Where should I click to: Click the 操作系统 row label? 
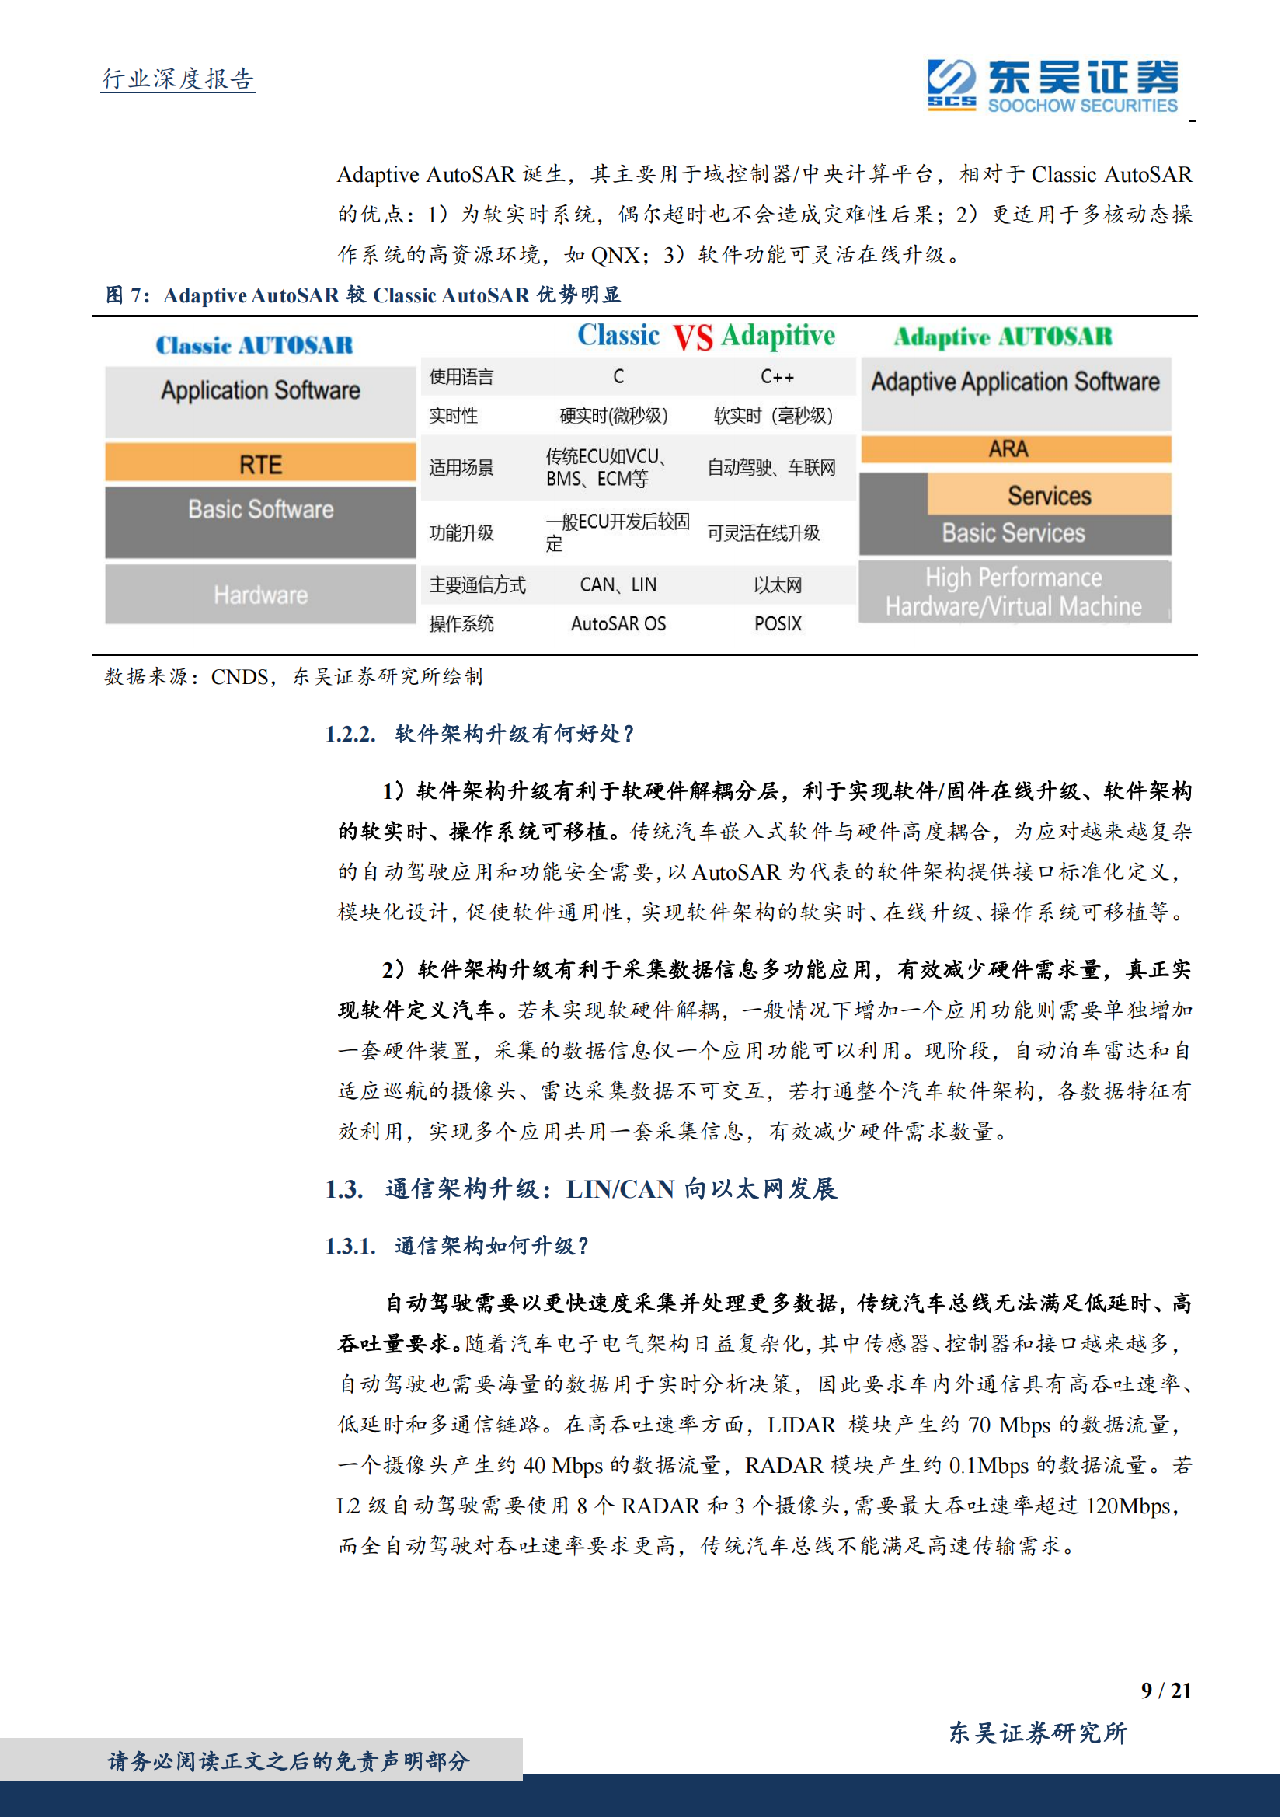461,624
